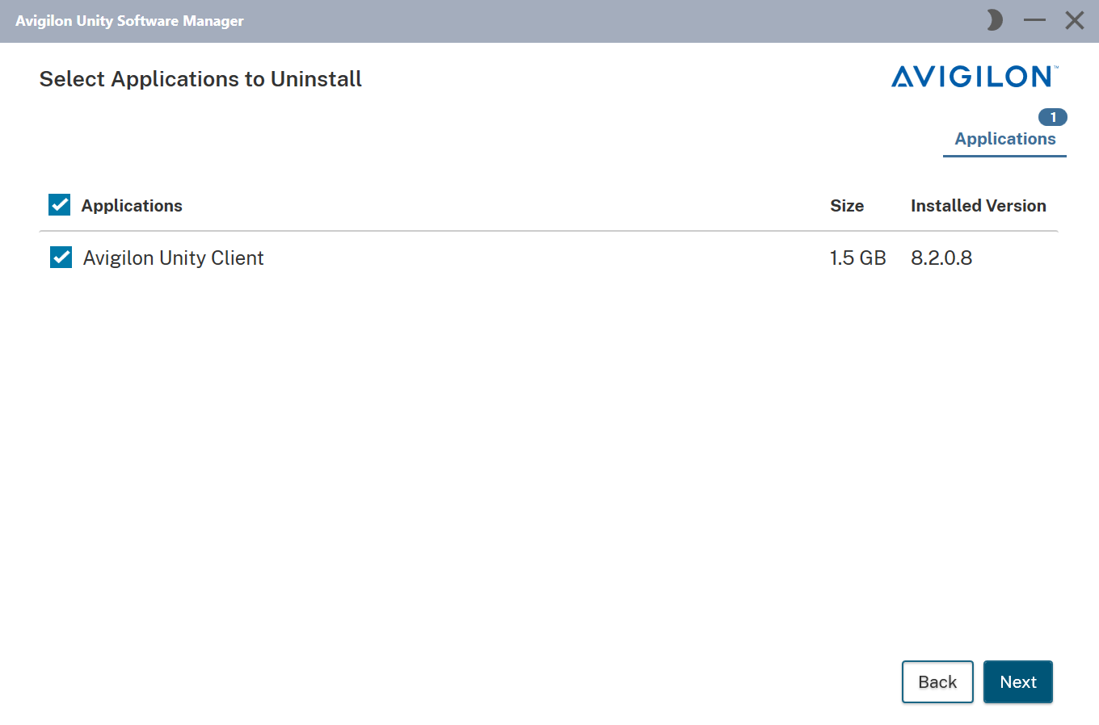Click the Select Applications to Uninstall heading
The width and height of the screenshot is (1099, 725).
[x=200, y=79]
